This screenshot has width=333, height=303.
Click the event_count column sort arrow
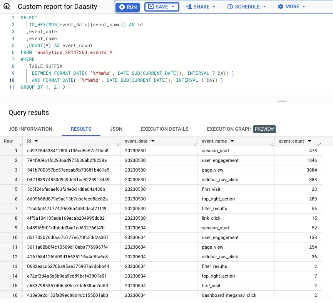click(310, 141)
